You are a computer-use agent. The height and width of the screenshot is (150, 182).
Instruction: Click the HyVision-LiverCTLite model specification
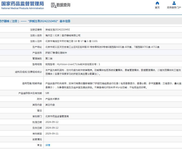(73, 64)
